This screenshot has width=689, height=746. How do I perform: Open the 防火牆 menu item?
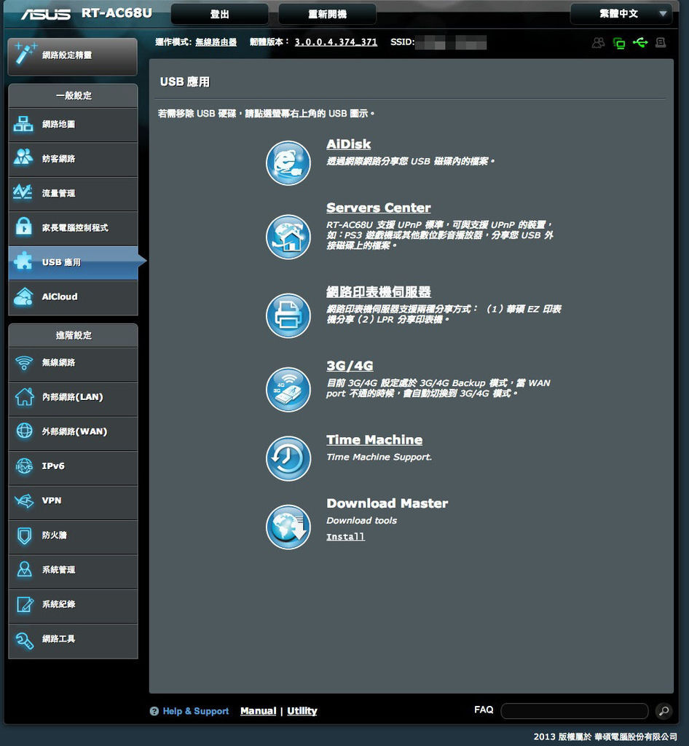74,535
